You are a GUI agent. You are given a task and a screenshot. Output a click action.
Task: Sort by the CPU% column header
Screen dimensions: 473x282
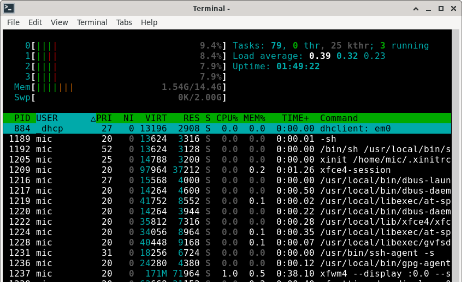click(227, 118)
